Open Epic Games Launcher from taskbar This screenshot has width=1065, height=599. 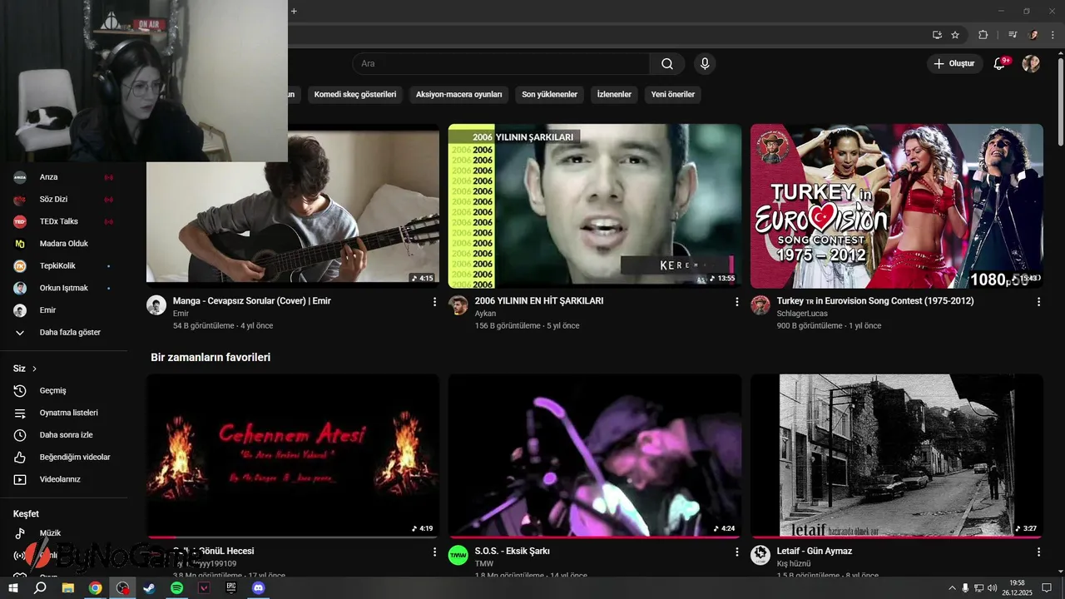tap(231, 588)
